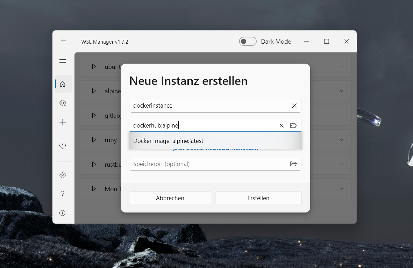Collapse the rustbu entry dropdown arrow
This screenshot has width=413, height=268.
342,164
